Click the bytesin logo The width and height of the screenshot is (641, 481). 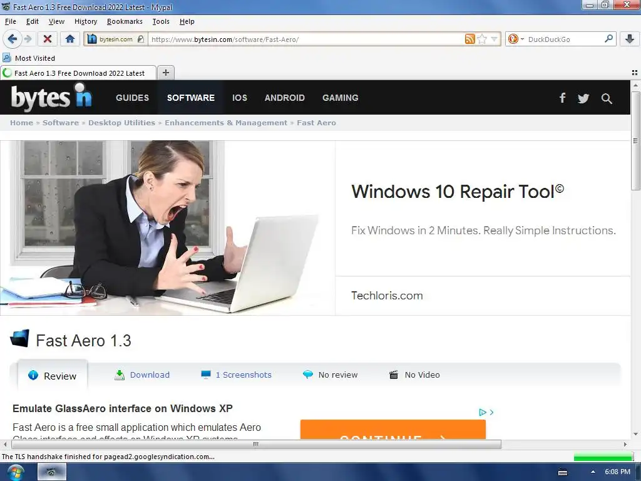coord(51,97)
